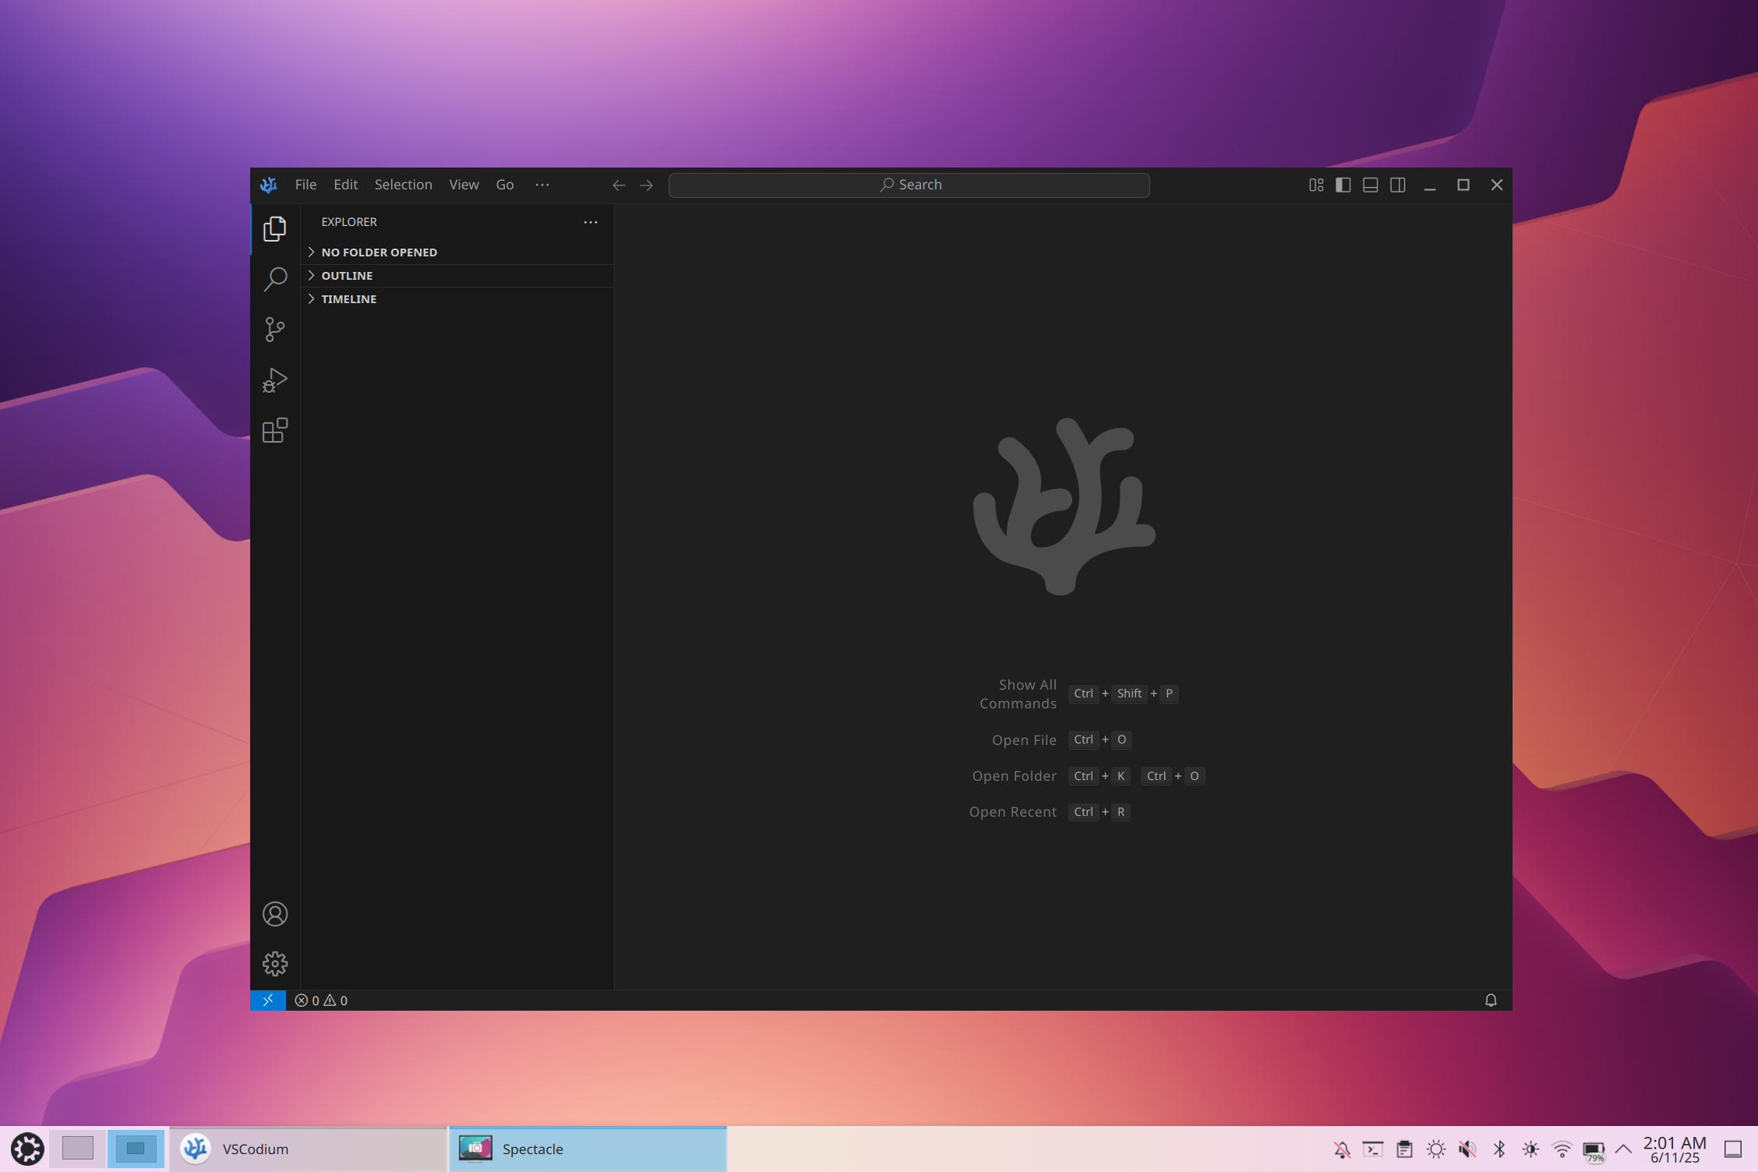Open the File menu
The height and width of the screenshot is (1172, 1758).
click(x=305, y=185)
